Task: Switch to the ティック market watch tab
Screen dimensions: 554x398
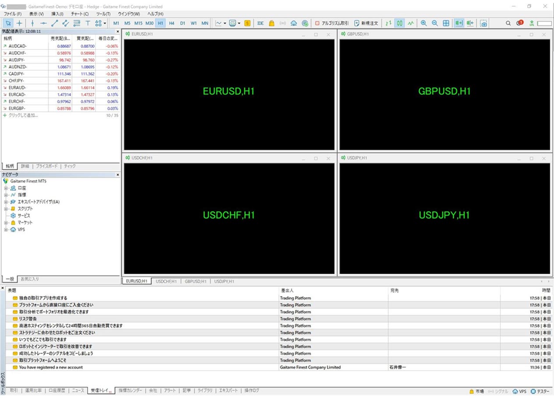Action: pos(70,166)
